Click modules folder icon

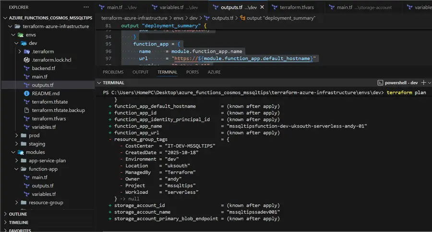click(x=21, y=152)
